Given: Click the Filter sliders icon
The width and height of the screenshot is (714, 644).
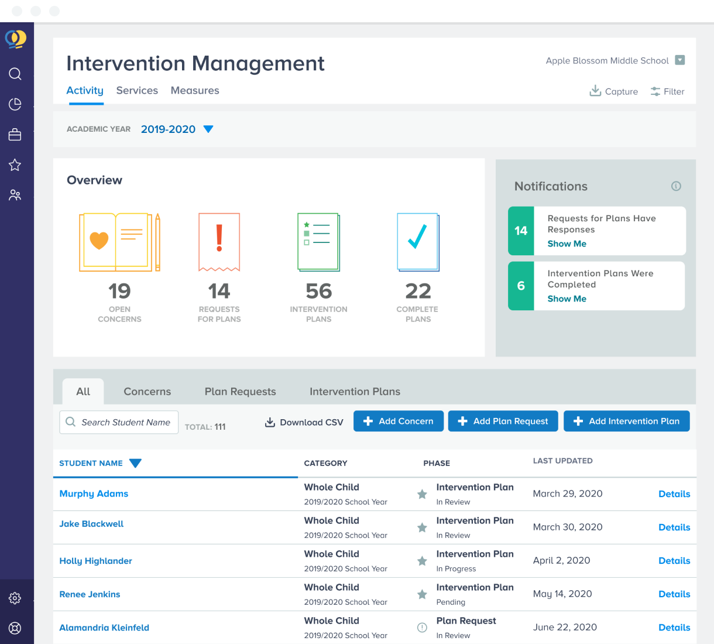Looking at the screenshot, I should click(655, 91).
